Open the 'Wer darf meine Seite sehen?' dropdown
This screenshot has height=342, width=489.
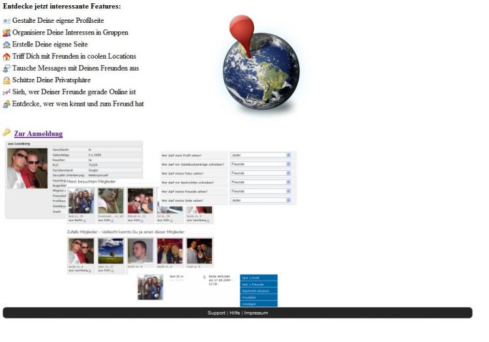click(x=260, y=200)
